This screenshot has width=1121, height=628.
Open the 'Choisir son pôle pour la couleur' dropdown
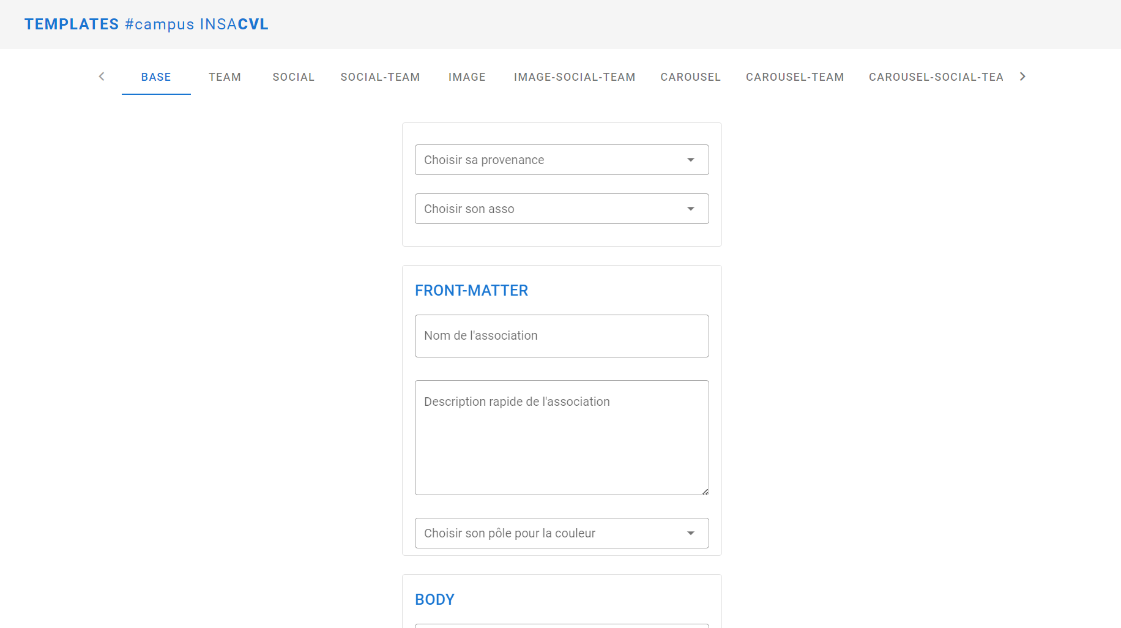tap(561, 533)
